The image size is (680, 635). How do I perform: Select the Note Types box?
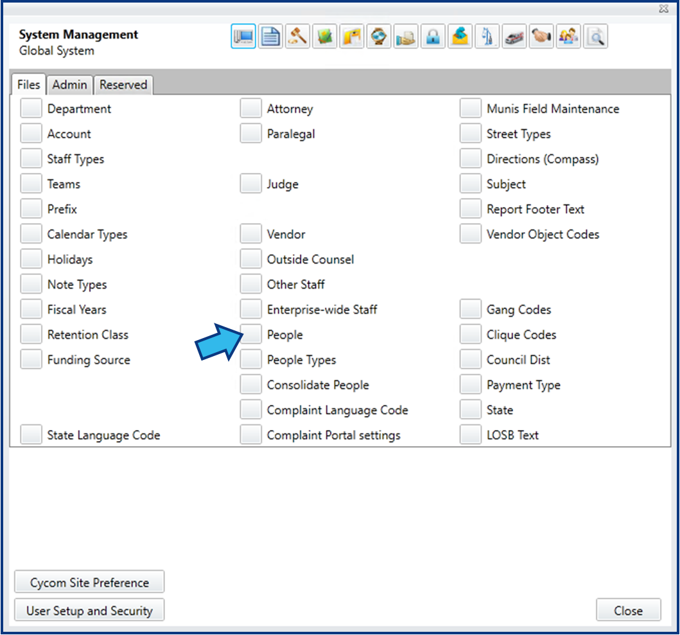[x=31, y=284]
